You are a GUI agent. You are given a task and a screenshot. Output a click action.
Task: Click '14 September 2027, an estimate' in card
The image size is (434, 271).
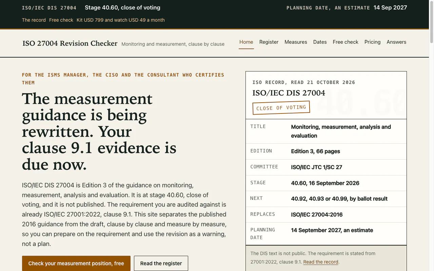332,230
